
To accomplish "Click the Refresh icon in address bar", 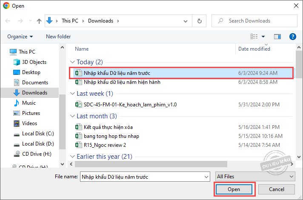I will click(199, 21).
